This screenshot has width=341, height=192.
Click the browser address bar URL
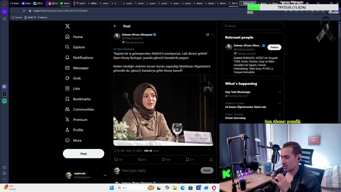click(x=60, y=11)
